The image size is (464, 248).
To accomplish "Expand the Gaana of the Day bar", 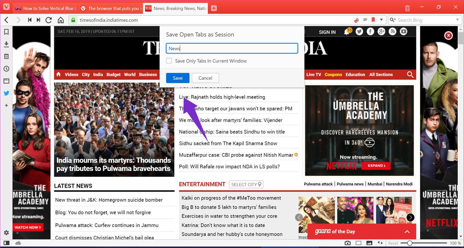I will click(407, 232).
